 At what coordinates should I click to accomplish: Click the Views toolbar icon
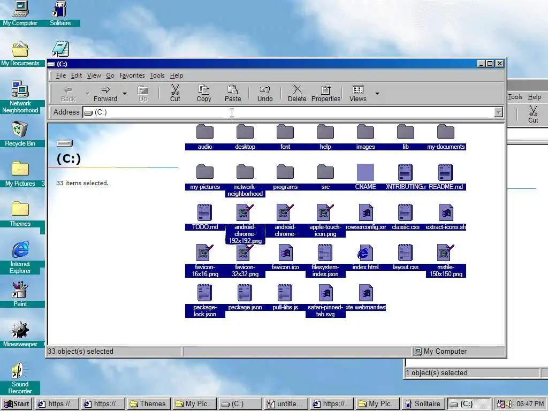pos(358,94)
